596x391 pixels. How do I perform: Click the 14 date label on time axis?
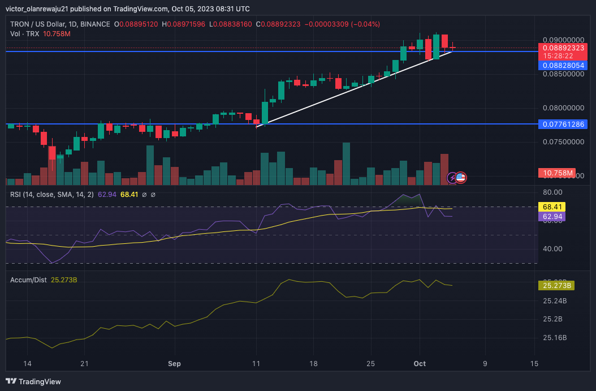pos(27,364)
